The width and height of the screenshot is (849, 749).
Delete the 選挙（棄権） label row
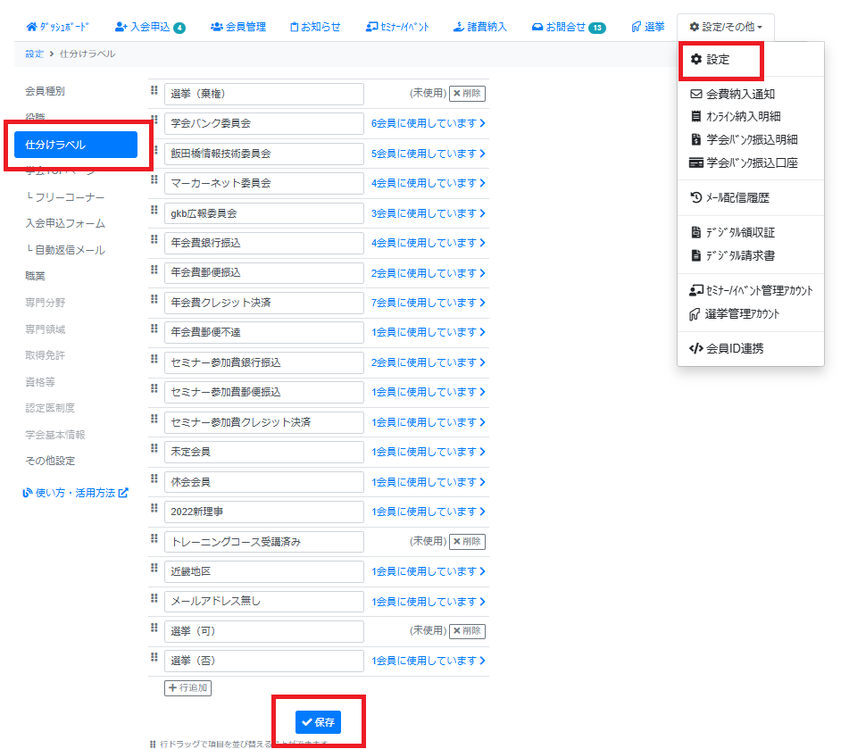pos(467,94)
